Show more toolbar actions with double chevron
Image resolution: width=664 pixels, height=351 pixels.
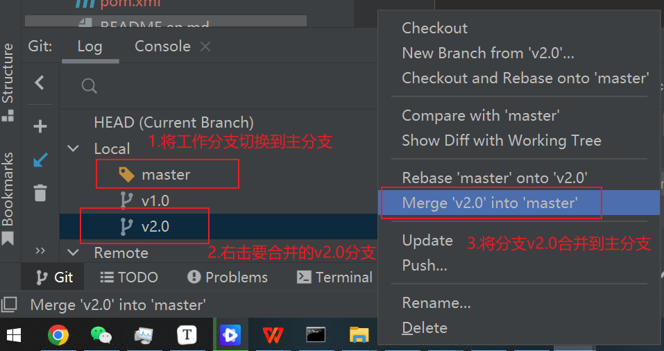40,250
